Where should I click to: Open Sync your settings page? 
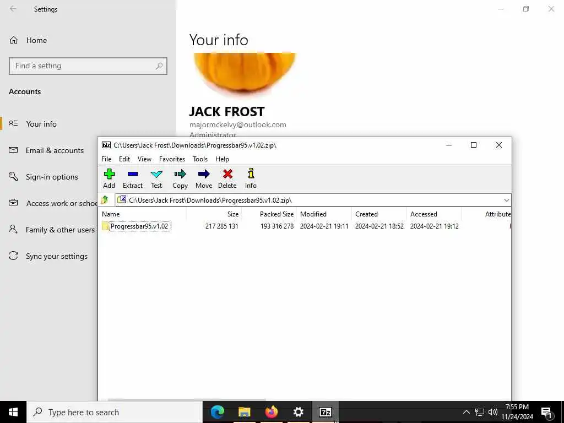pyautogui.click(x=48, y=256)
